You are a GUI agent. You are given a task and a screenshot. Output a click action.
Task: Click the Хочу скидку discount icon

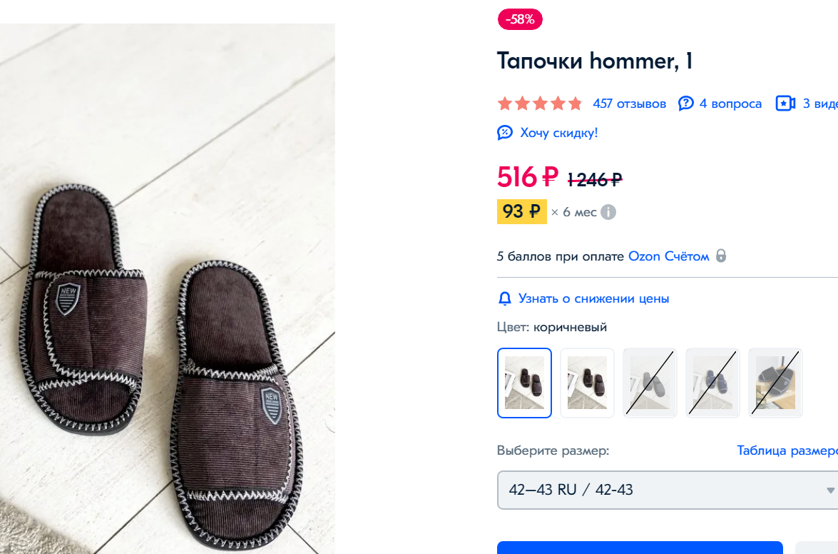pyautogui.click(x=505, y=133)
